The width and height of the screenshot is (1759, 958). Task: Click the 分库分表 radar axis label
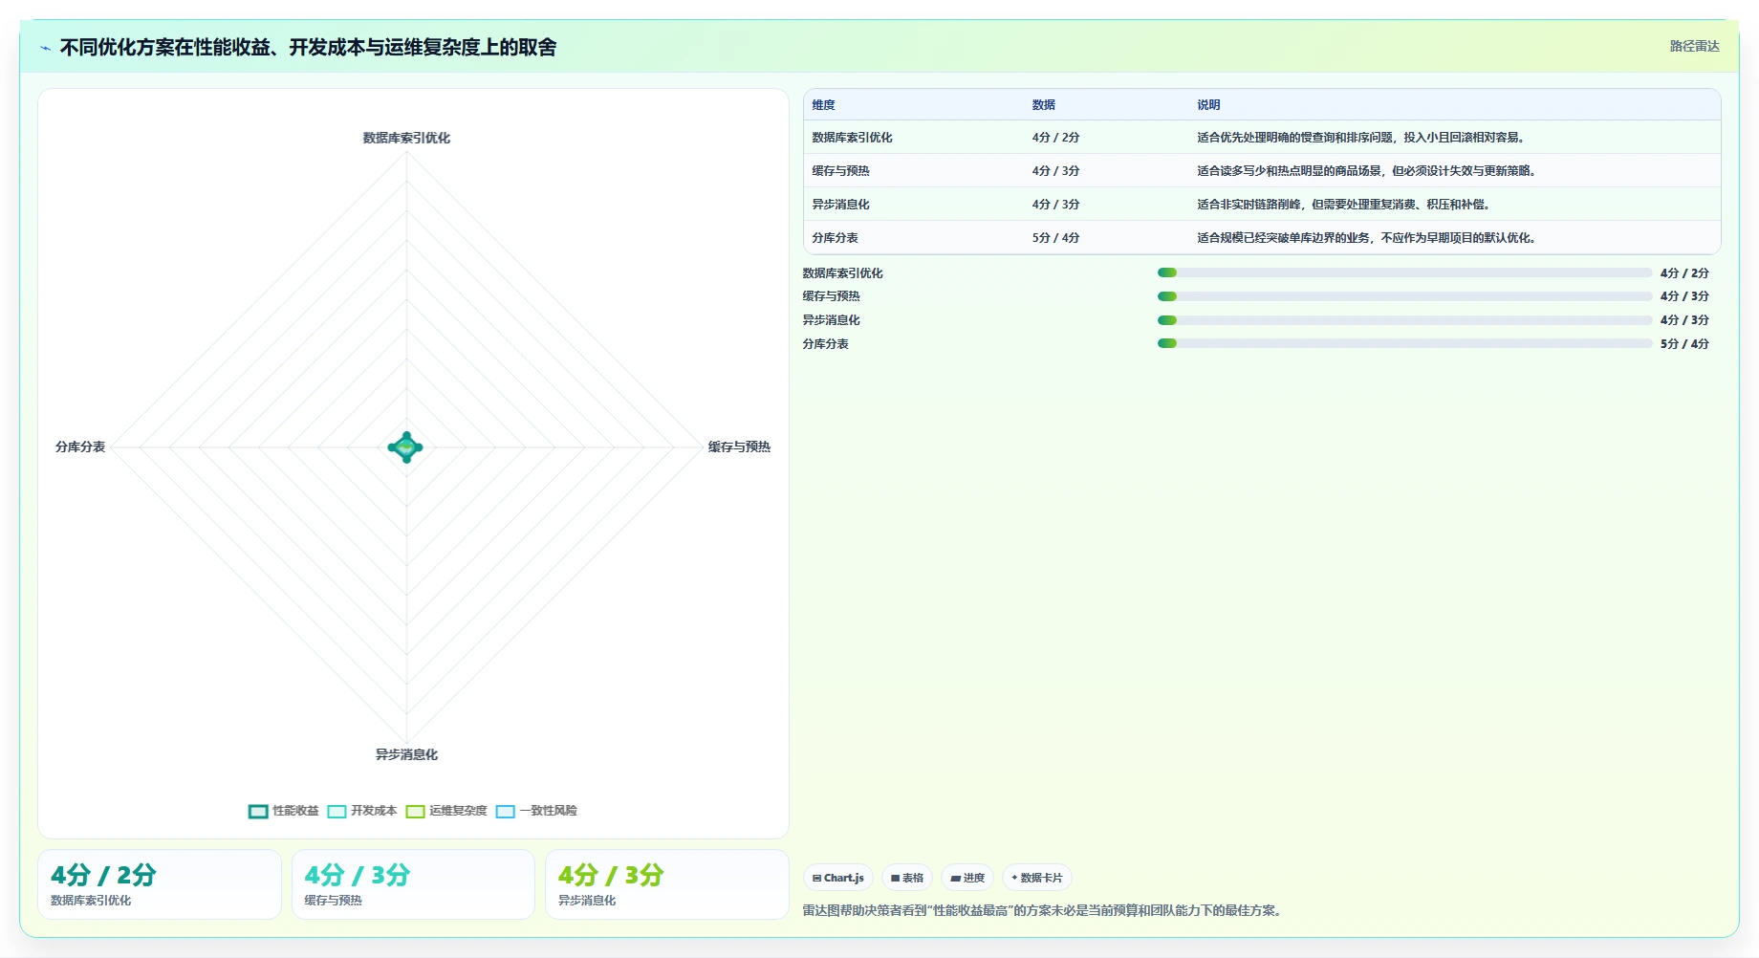coord(80,446)
